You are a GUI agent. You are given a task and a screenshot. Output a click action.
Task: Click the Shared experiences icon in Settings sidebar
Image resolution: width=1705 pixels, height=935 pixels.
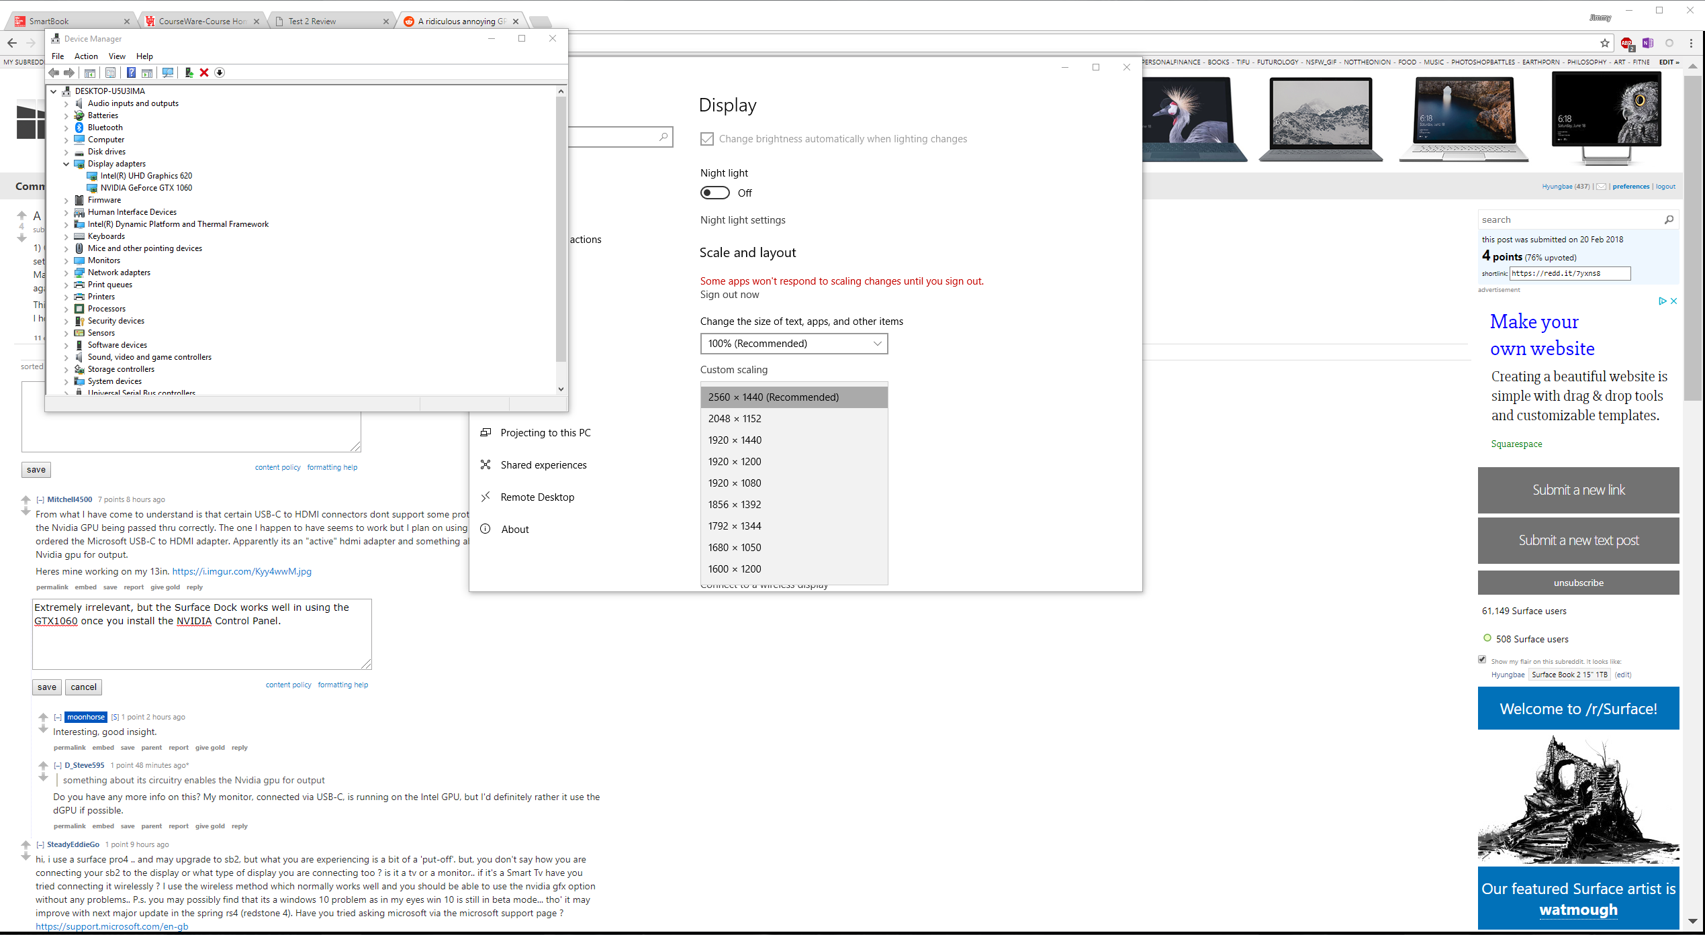(486, 464)
